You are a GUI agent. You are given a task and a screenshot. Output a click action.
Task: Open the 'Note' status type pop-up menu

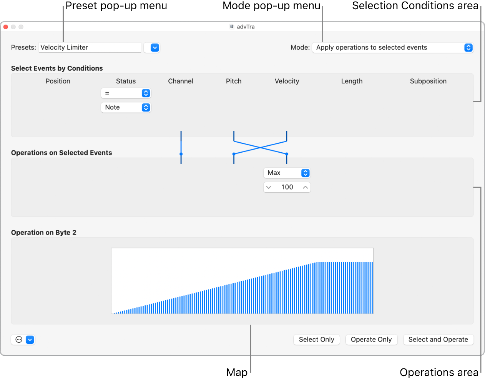click(126, 107)
